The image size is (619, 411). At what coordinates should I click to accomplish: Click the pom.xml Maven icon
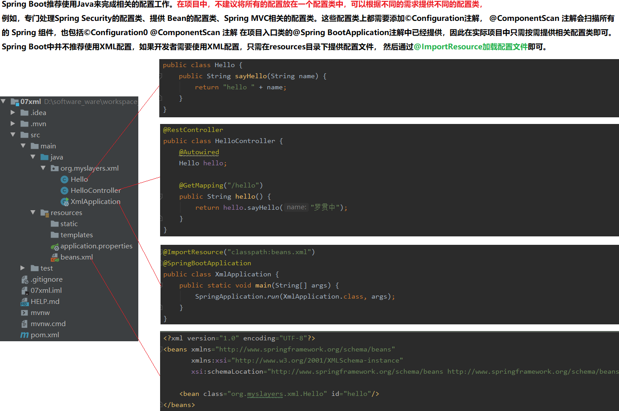pyautogui.click(x=24, y=335)
